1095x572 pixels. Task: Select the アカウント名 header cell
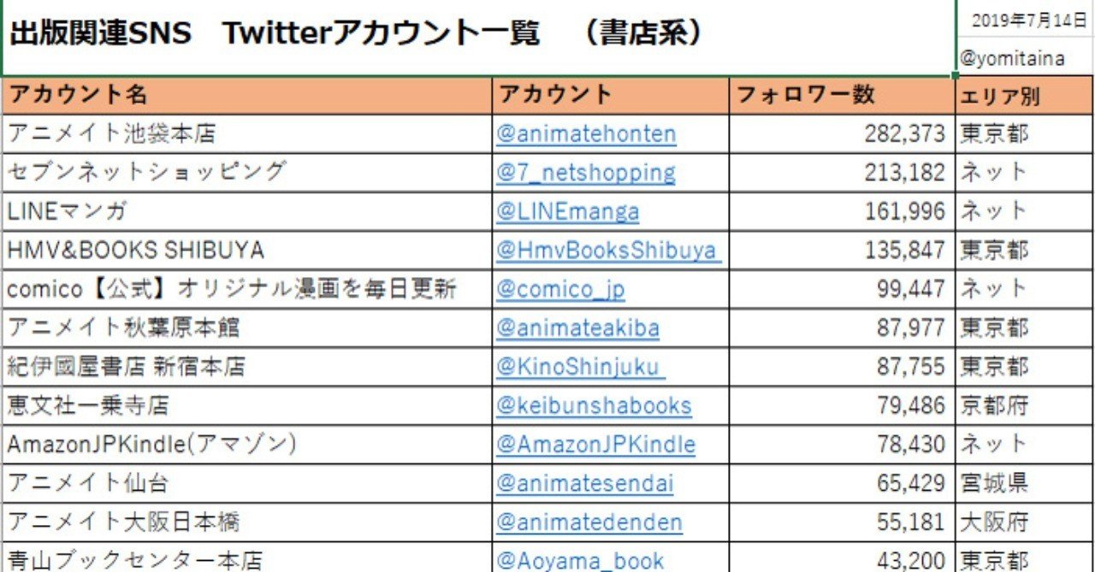coord(248,95)
